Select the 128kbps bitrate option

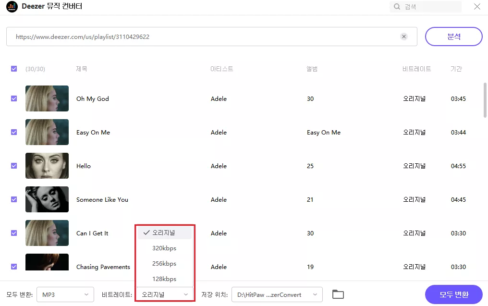(164, 279)
